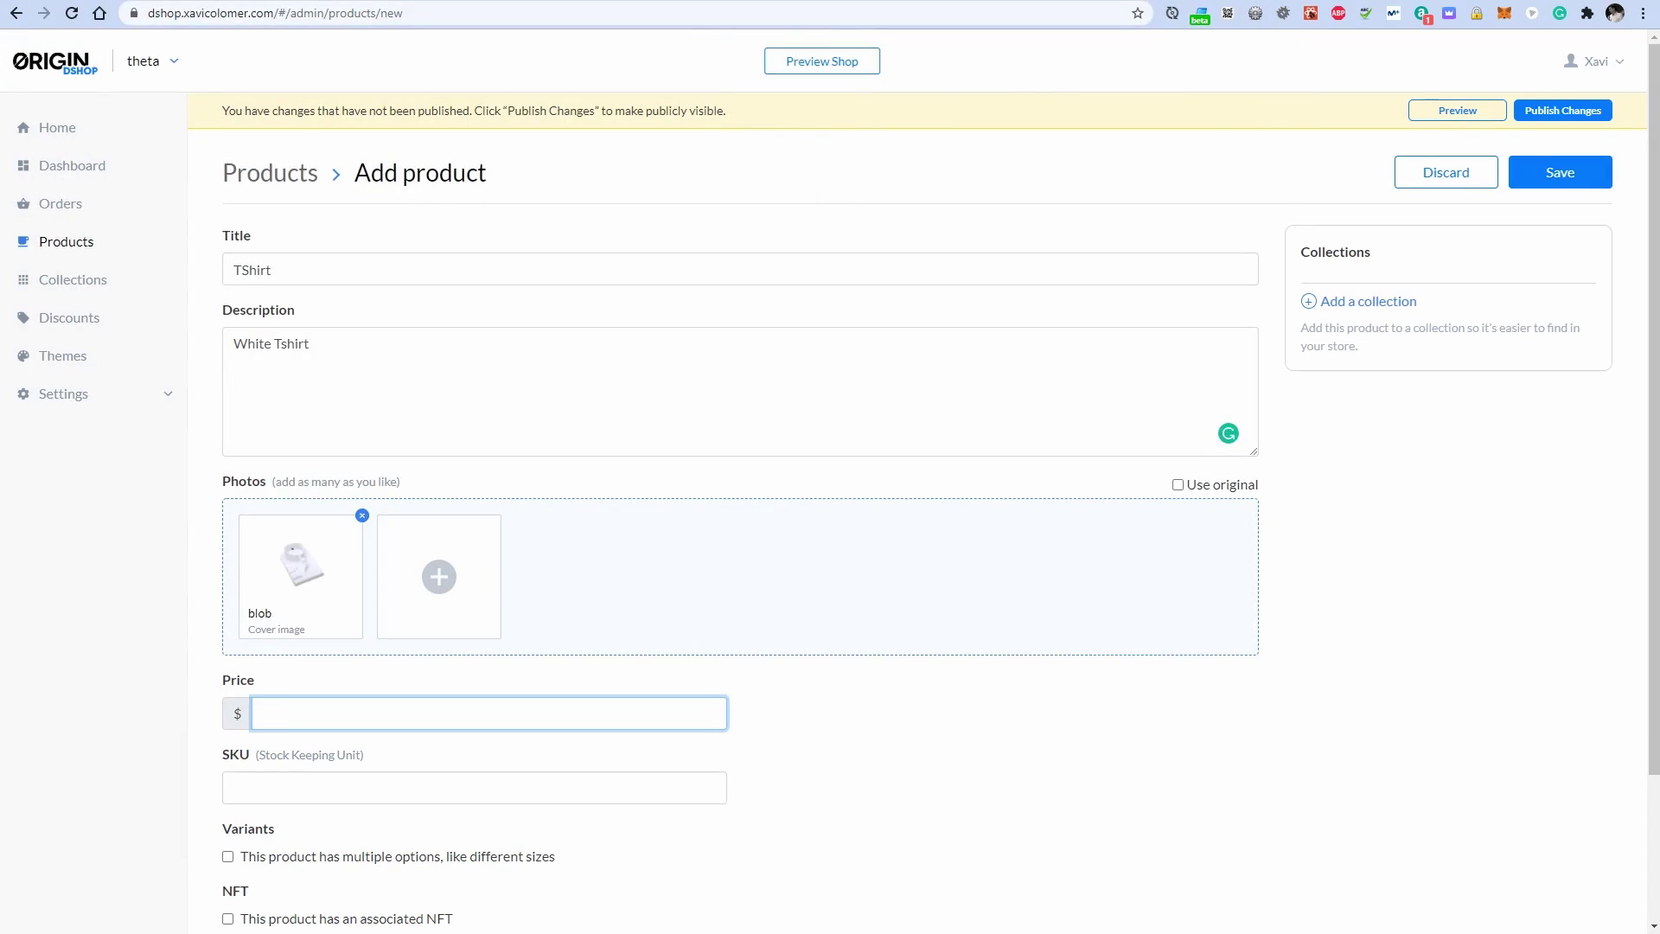1660x934 pixels.
Task: Open the browser extensions puzzle icon
Action: click(1587, 13)
